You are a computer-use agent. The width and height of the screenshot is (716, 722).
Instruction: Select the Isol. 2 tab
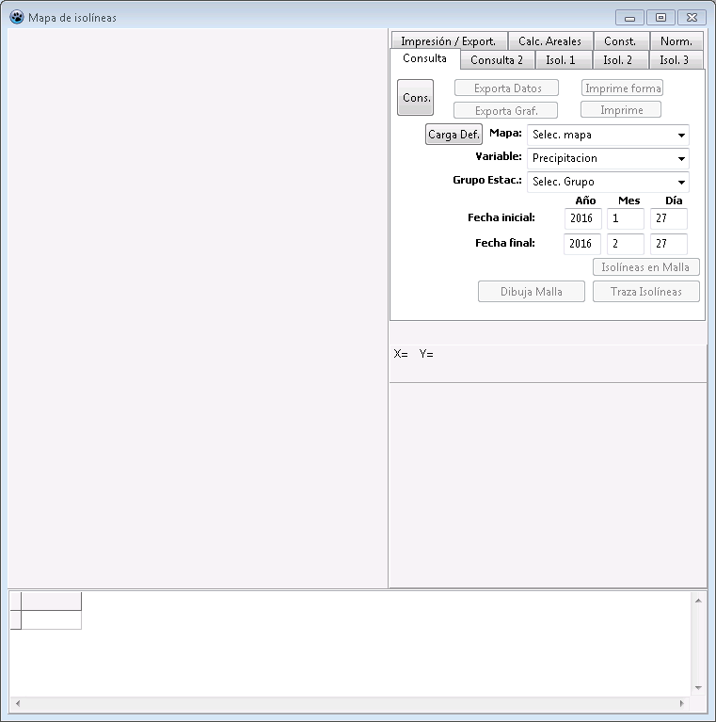point(617,60)
